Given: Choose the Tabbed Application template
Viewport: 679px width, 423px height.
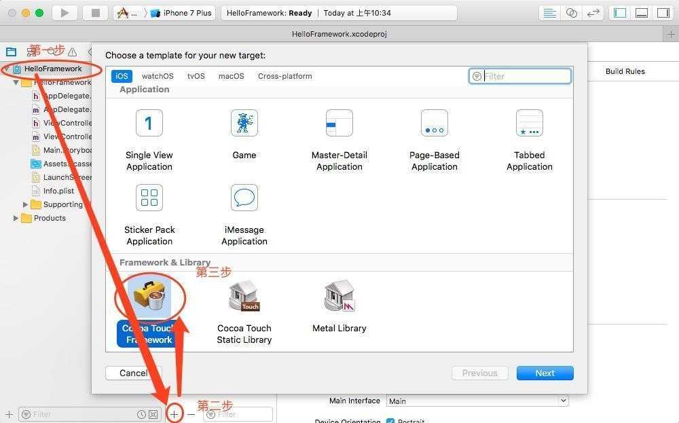Looking at the screenshot, I should [x=530, y=141].
